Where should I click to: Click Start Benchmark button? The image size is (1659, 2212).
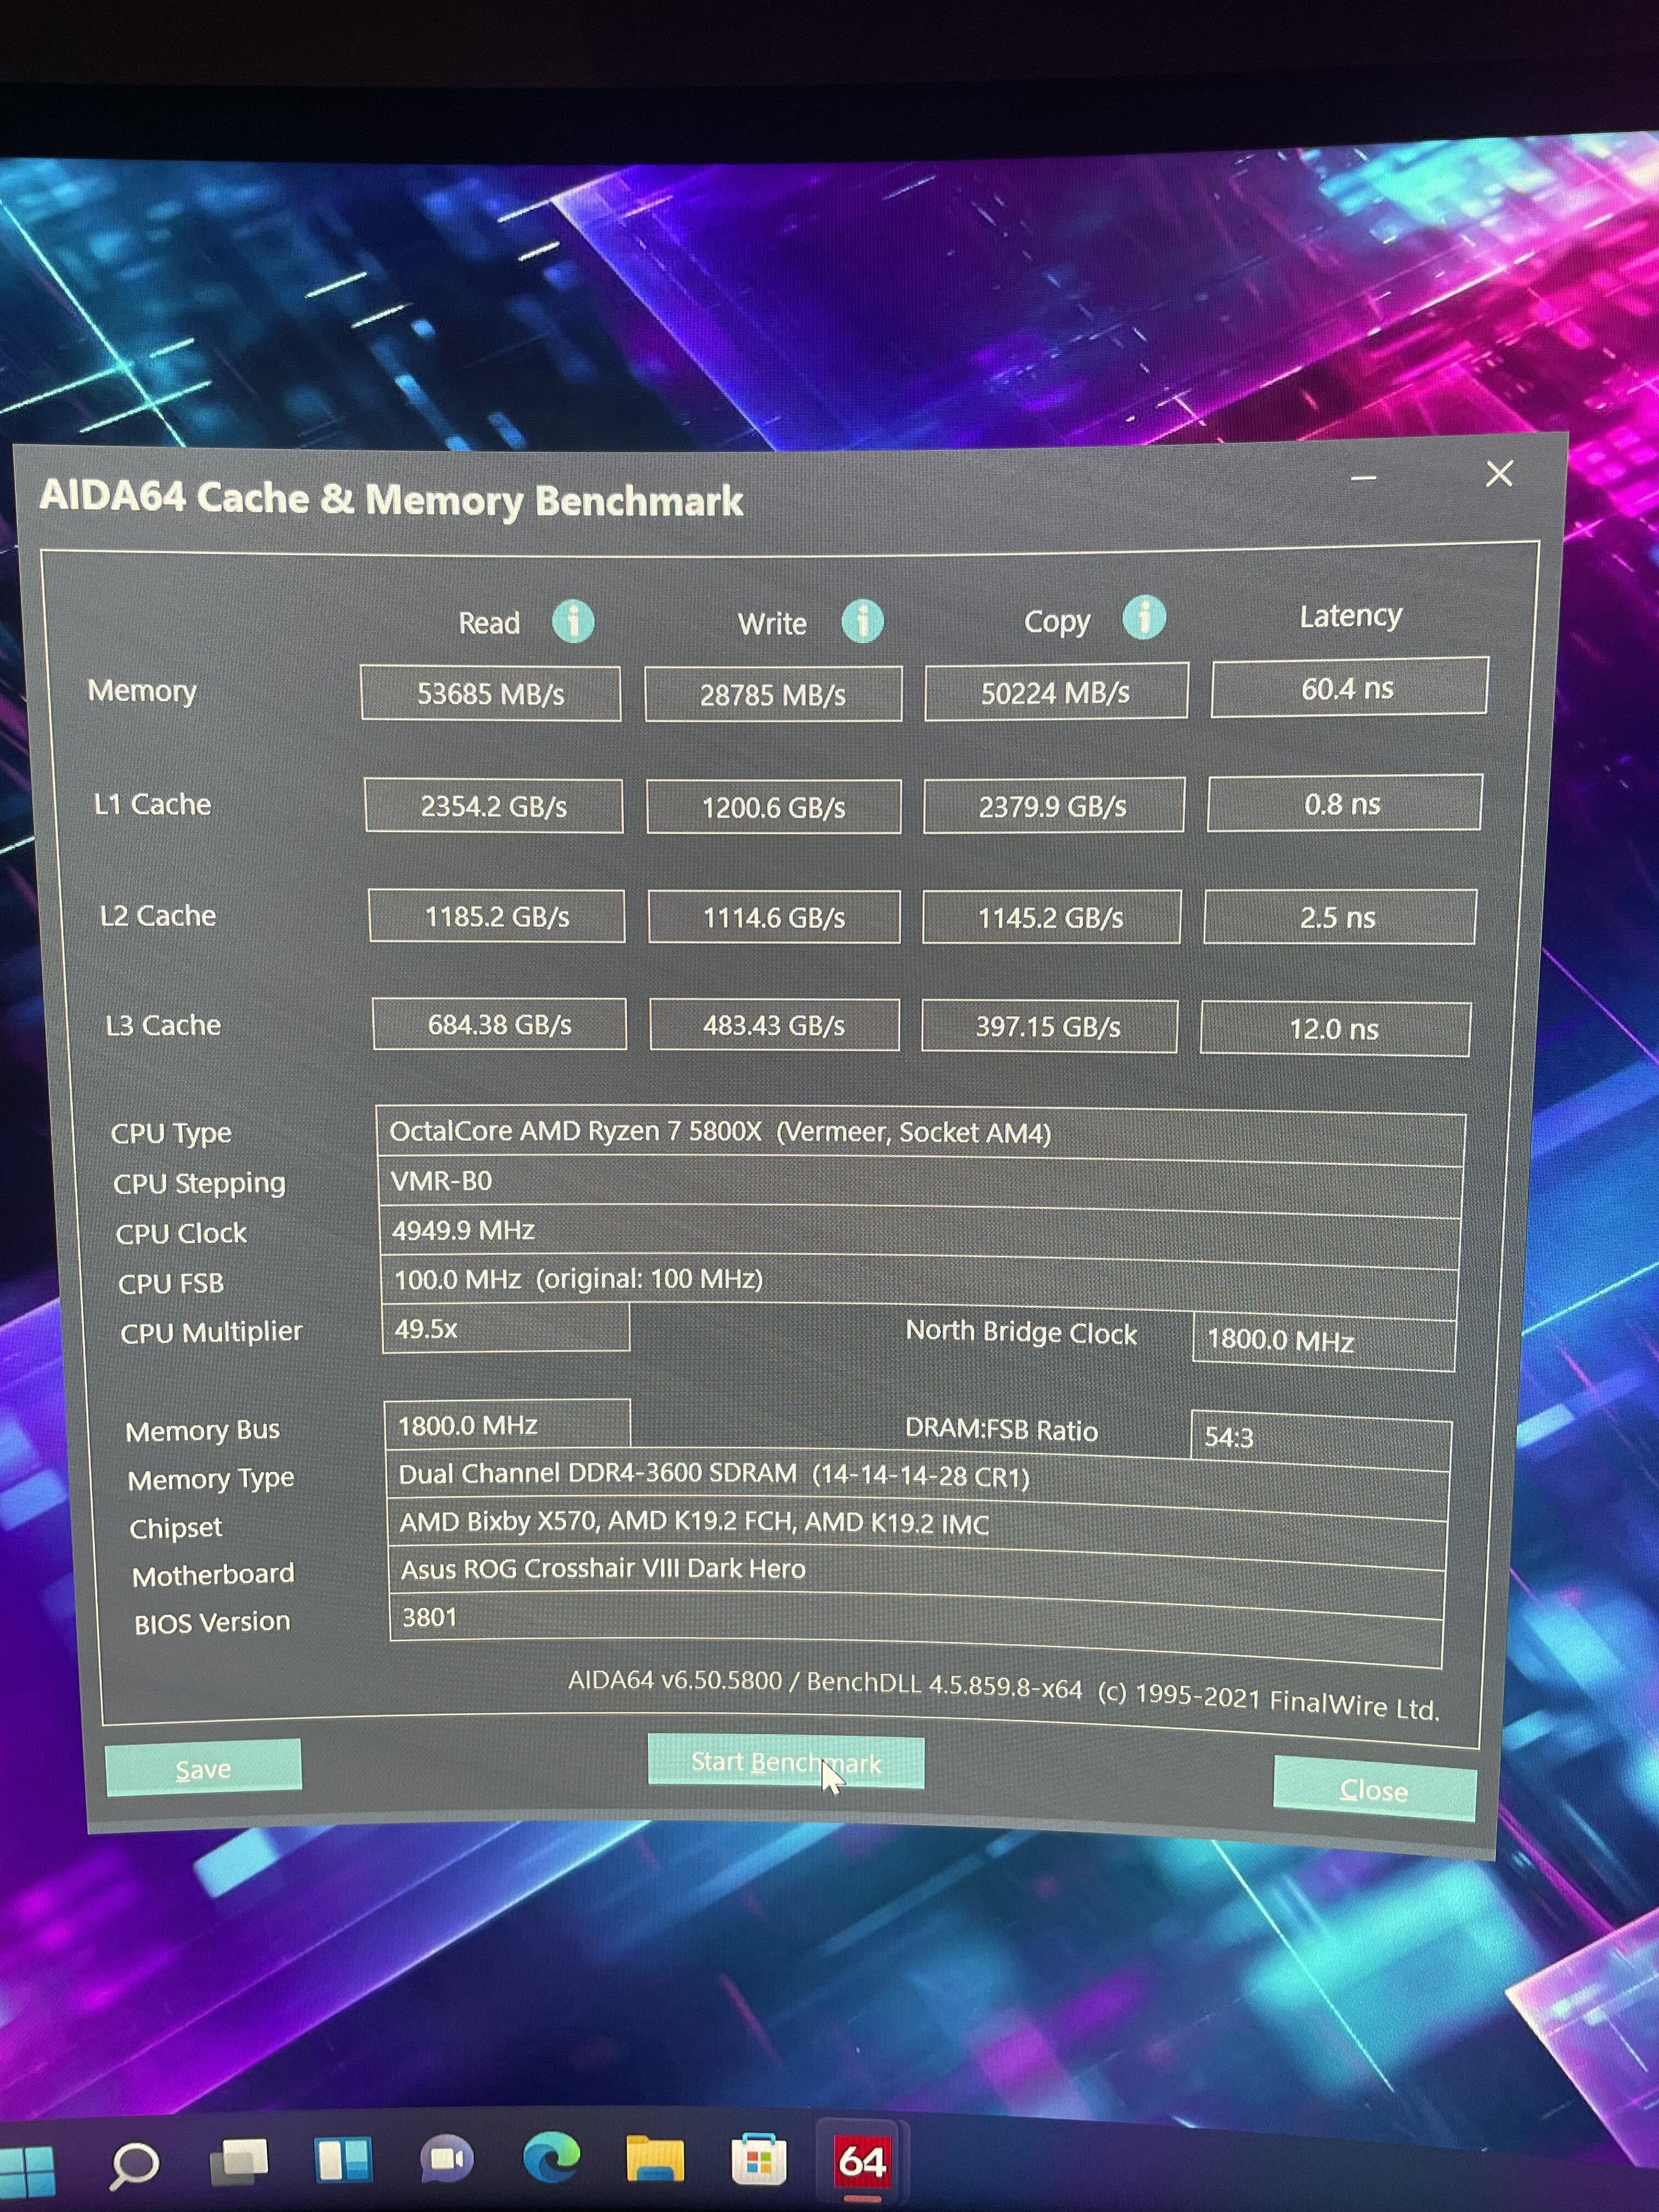pyautogui.click(x=786, y=1762)
